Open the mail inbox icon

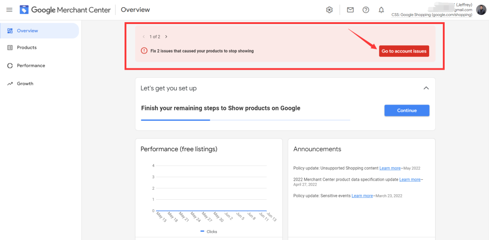pyautogui.click(x=350, y=10)
